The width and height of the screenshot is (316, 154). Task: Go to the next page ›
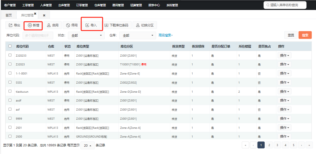[301, 145]
